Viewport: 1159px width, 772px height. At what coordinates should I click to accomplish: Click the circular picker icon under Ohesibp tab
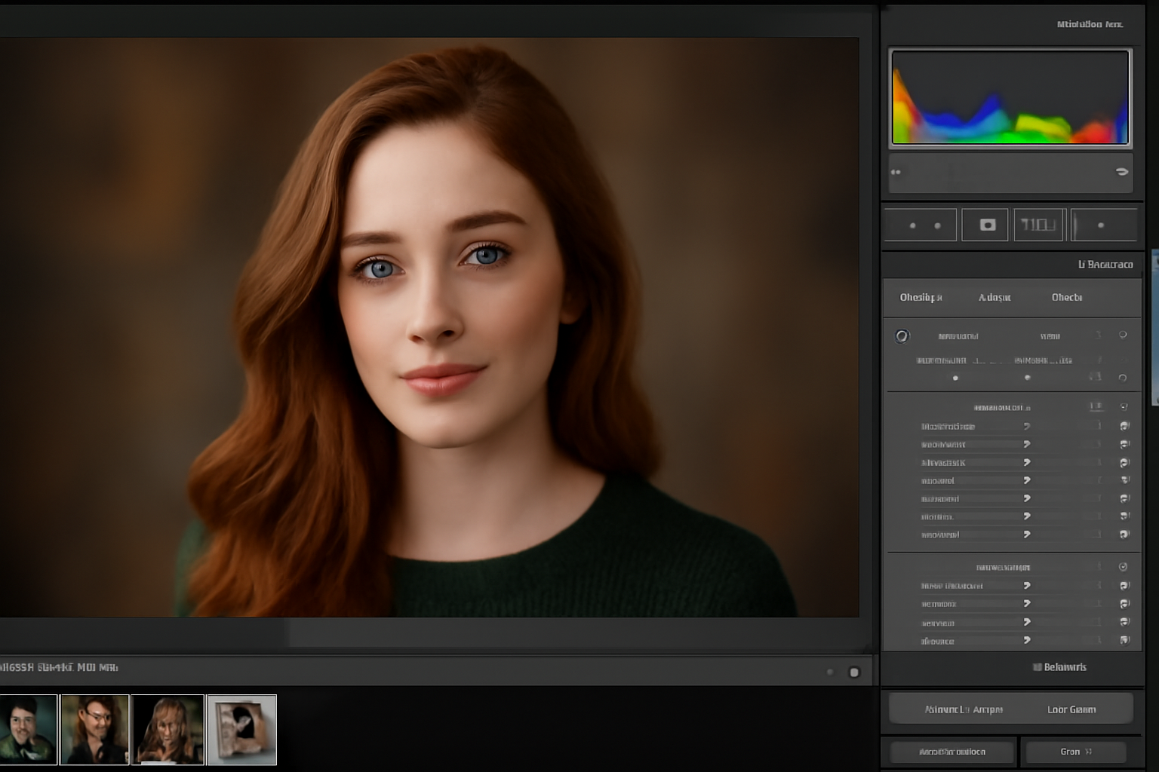(902, 336)
